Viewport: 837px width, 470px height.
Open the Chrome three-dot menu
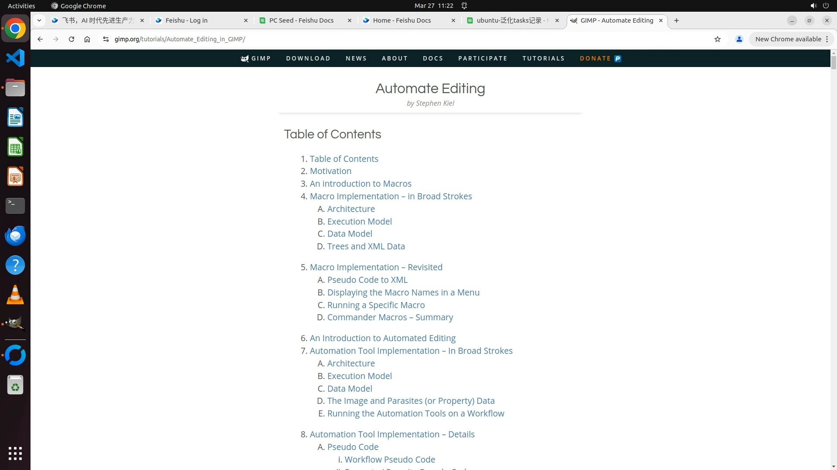[x=827, y=39]
